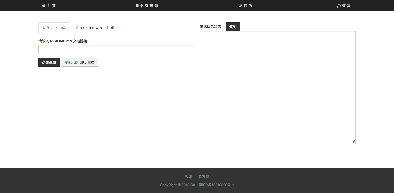
Task: Focus the README.md link input field
Action: tap(116, 49)
